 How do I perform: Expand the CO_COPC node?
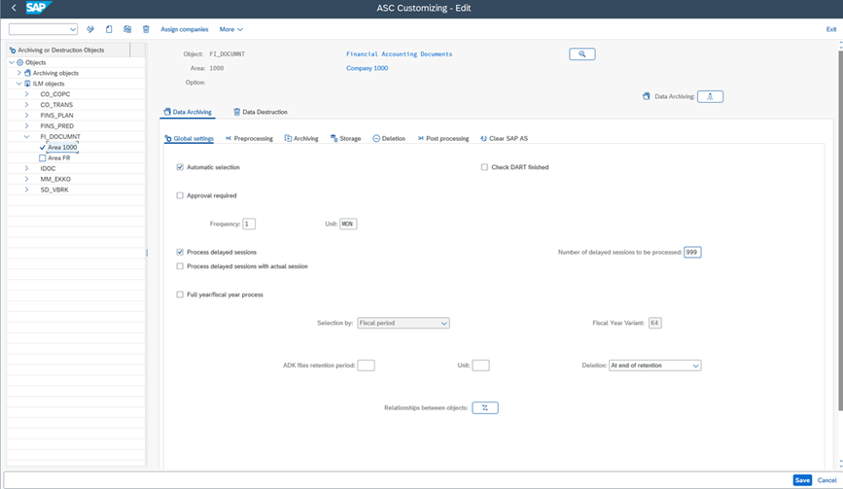[26, 94]
